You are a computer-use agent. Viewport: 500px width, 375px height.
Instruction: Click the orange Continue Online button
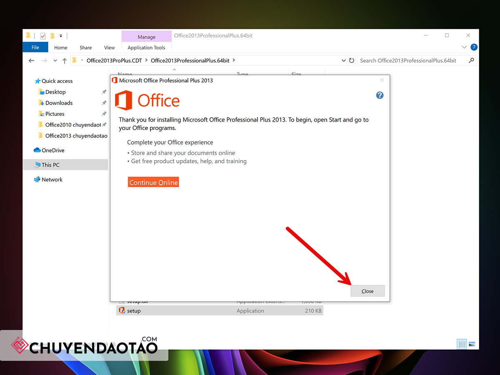tap(153, 182)
